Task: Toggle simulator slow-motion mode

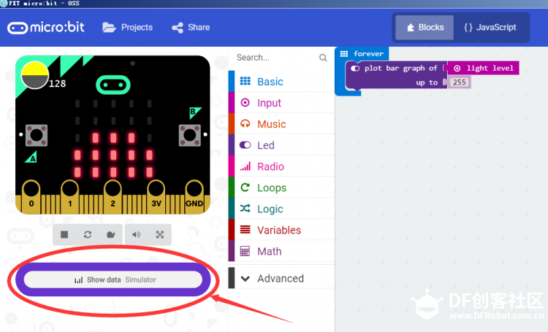Action: (111, 235)
